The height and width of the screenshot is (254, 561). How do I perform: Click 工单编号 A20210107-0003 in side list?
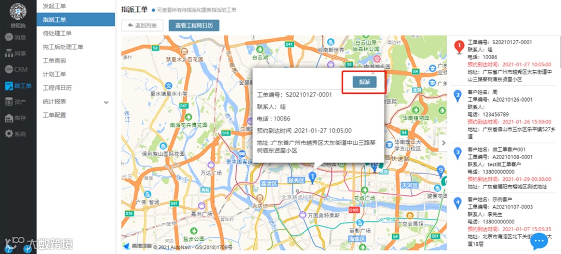pyautogui.click(x=500, y=207)
